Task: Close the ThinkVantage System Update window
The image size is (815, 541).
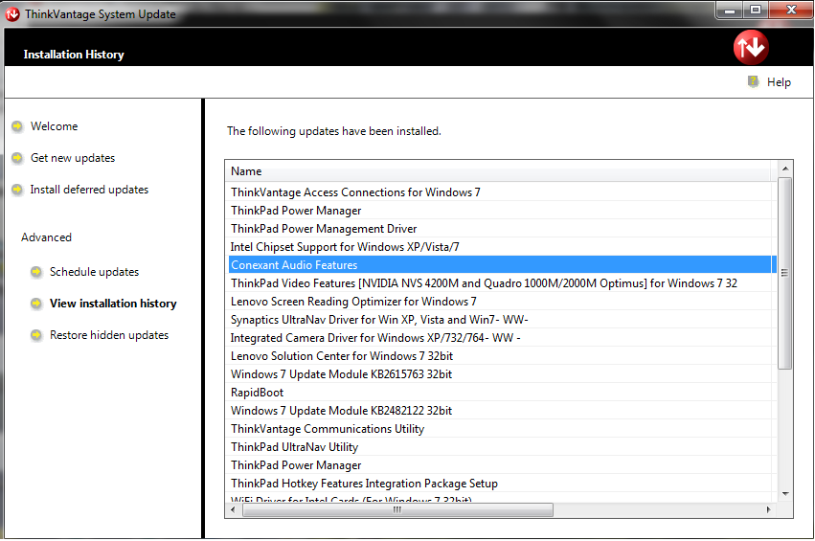Action: click(x=792, y=11)
